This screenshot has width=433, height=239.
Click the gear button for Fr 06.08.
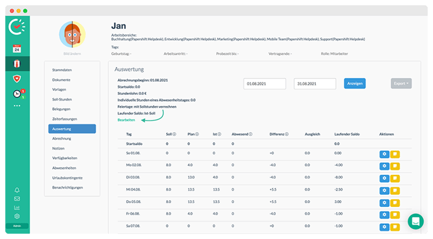point(385,214)
